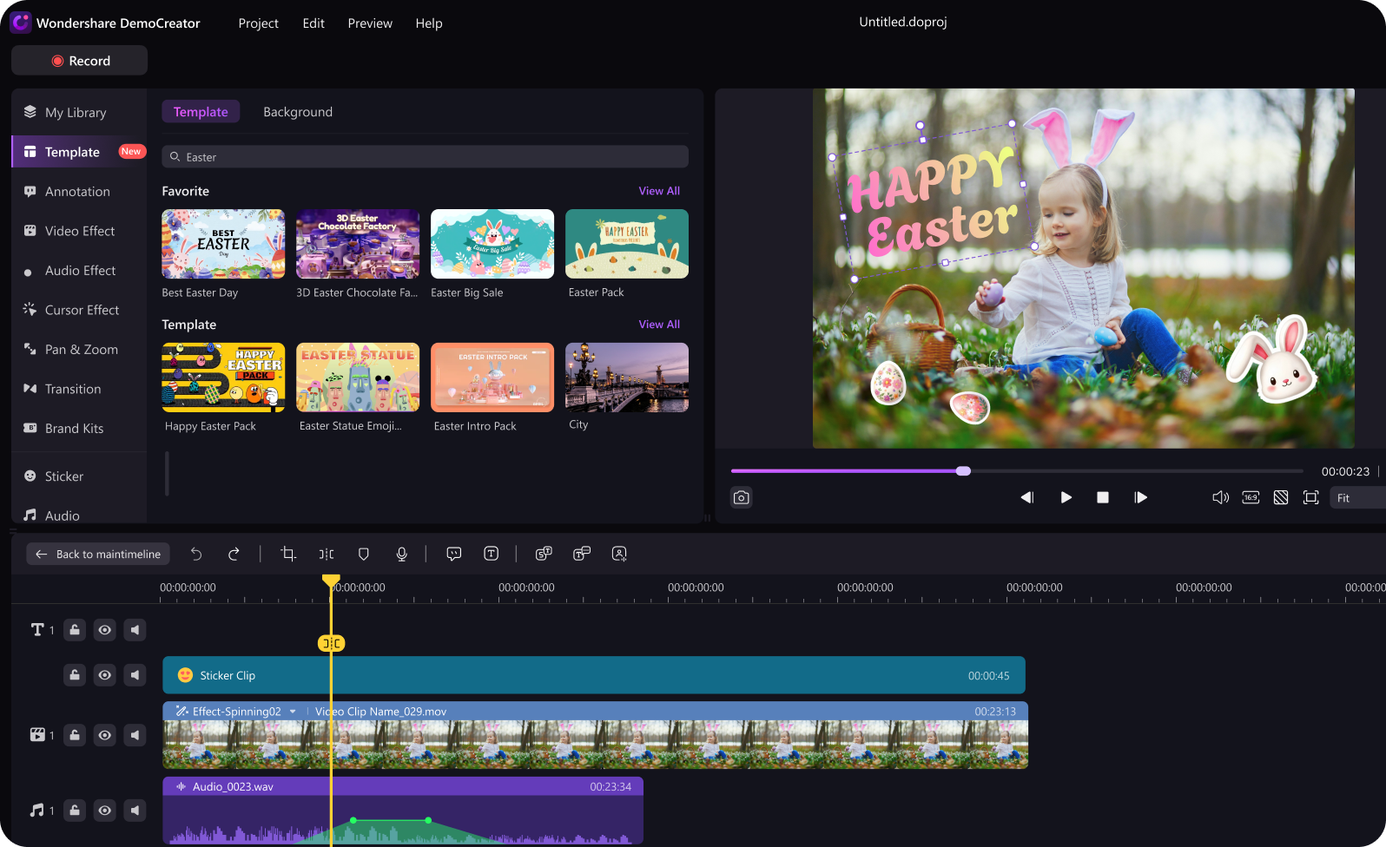Click the left green keyframe on Audio_0023.wav
This screenshot has height=847, width=1386.
pos(353,820)
